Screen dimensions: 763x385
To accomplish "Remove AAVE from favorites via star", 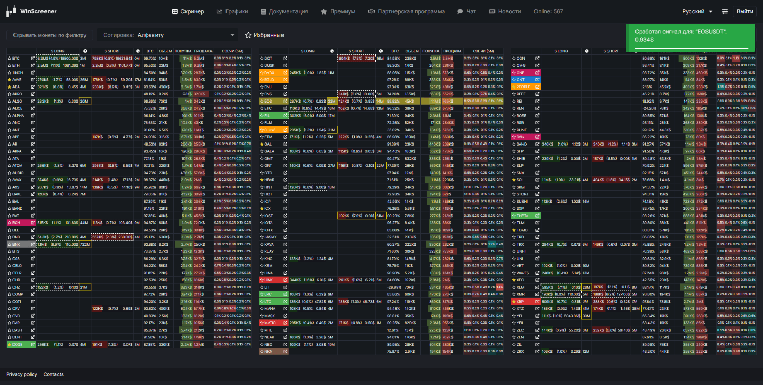I will [x=9, y=80].
